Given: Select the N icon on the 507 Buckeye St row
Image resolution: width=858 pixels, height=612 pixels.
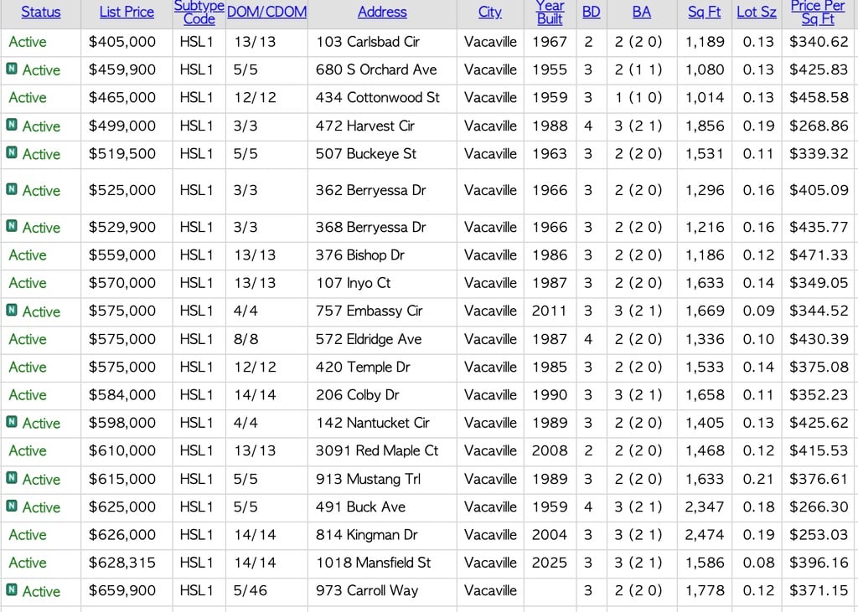Looking at the screenshot, I should (12, 153).
